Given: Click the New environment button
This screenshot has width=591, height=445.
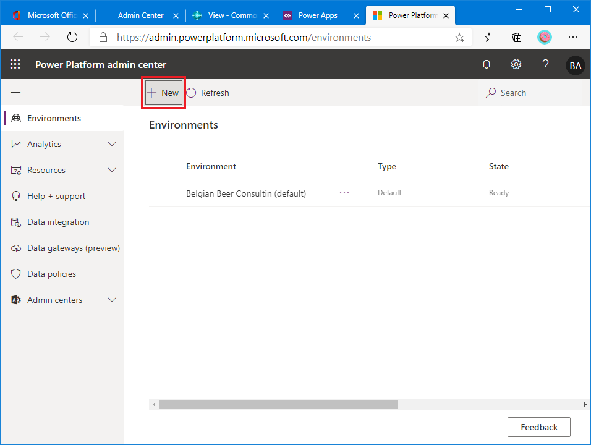Looking at the screenshot, I should pos(164,93).
